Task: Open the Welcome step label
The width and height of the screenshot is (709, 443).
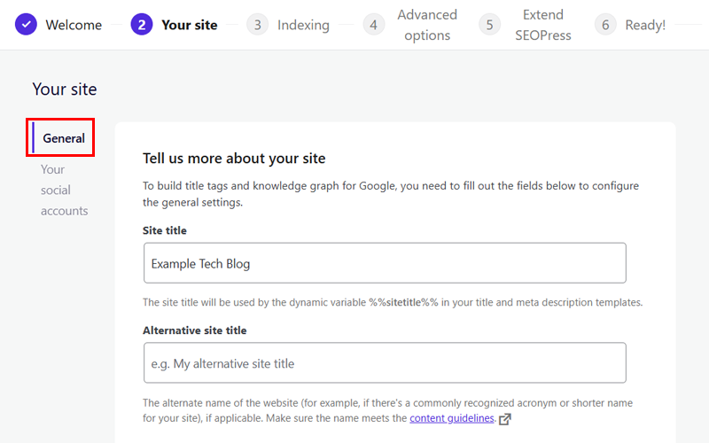Action: pos(74,25)
